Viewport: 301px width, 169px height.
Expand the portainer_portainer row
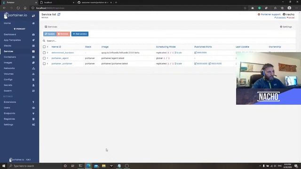coord(48,64)
